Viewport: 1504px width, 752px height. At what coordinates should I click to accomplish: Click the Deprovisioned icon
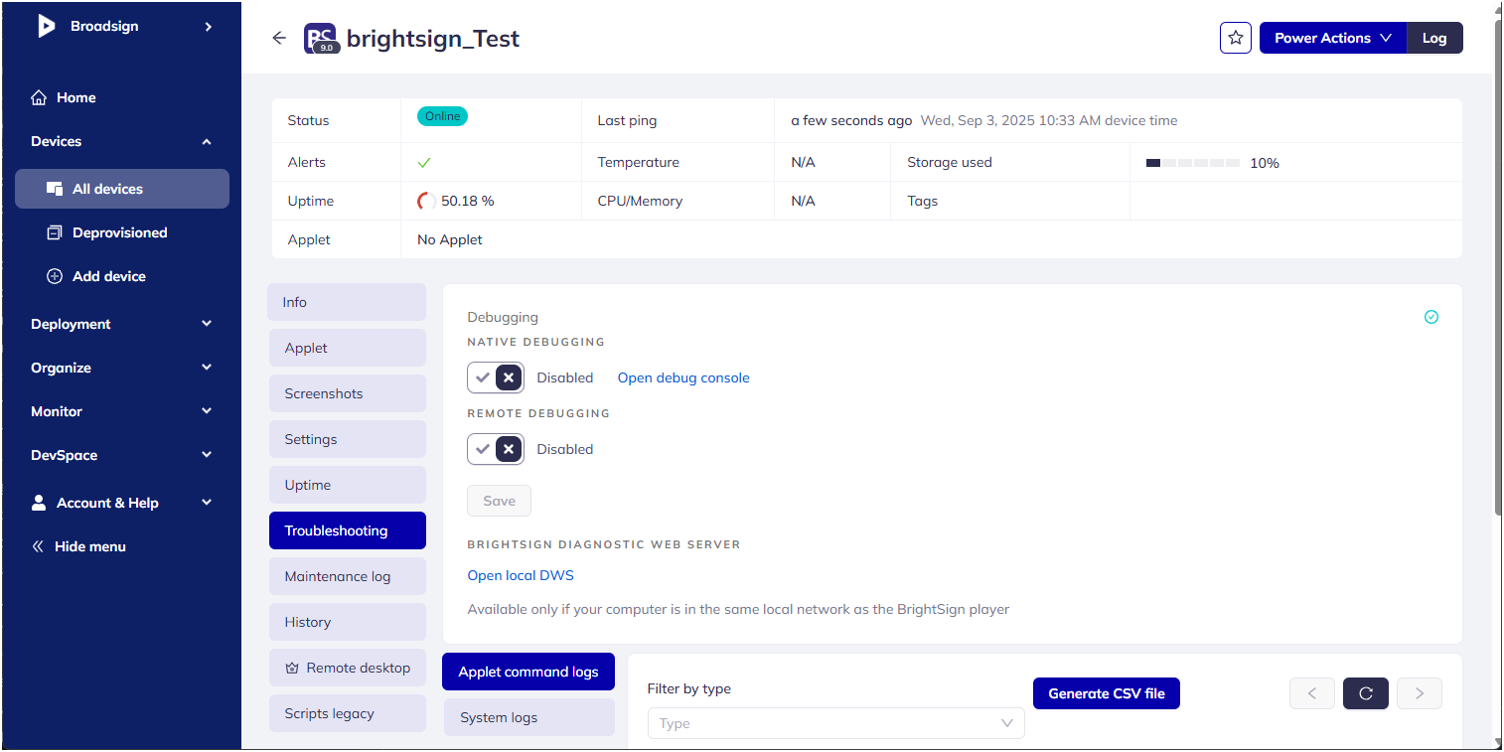click(x=55, y=232)
